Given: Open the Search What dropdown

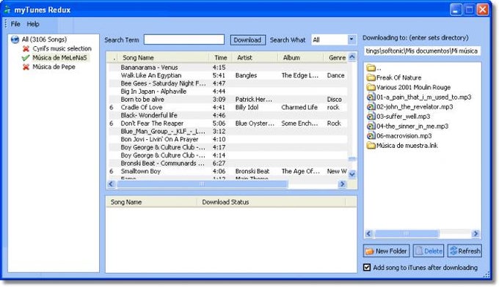Looking at the screenshot, I should (x=352, y=40).
